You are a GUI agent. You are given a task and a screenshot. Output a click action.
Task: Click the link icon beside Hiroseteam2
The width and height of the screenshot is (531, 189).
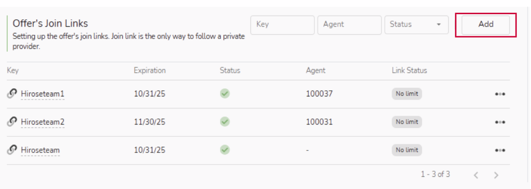(11, 122)
